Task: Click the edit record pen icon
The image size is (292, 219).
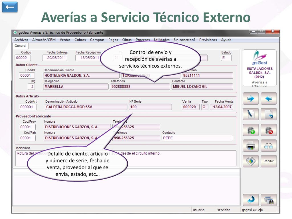Action: point(251,114)
